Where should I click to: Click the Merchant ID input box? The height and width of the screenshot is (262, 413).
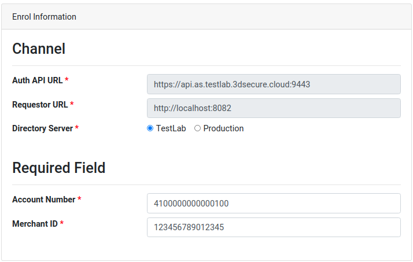coord(274,227)
